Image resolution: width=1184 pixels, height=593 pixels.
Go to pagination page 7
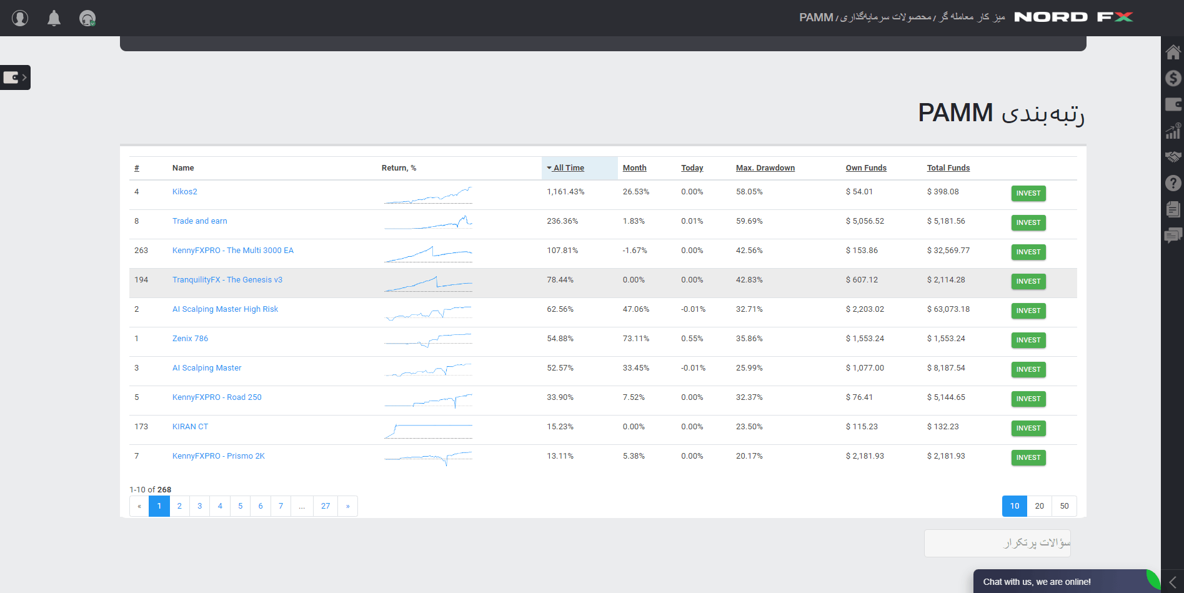point(281,506)
